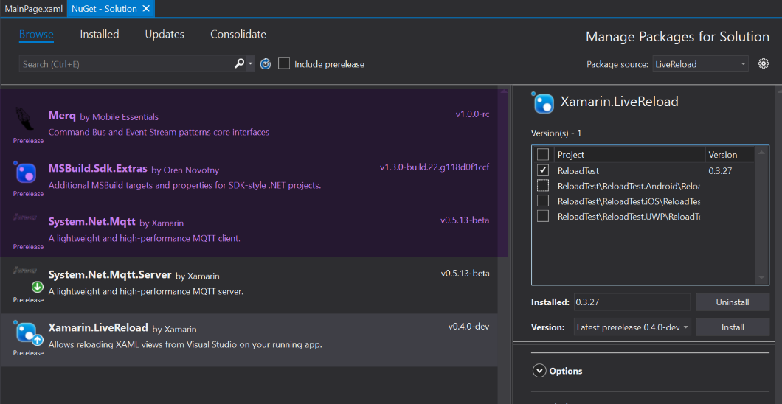Click the ReloadTest.Android project path row
The image size is (782, 404).
tap(629, 186)
